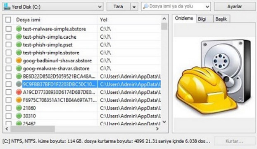The image size is (257, 149).
Task: Click the green status dot for test-phish-simple.sbstore
Action: point(19,53)
